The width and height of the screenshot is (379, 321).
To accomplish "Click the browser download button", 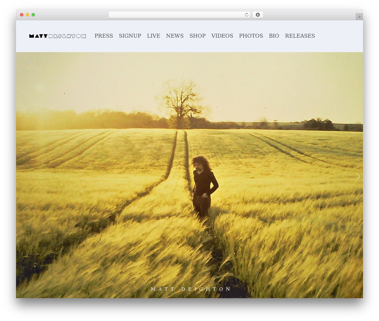I will click(258, 15).
